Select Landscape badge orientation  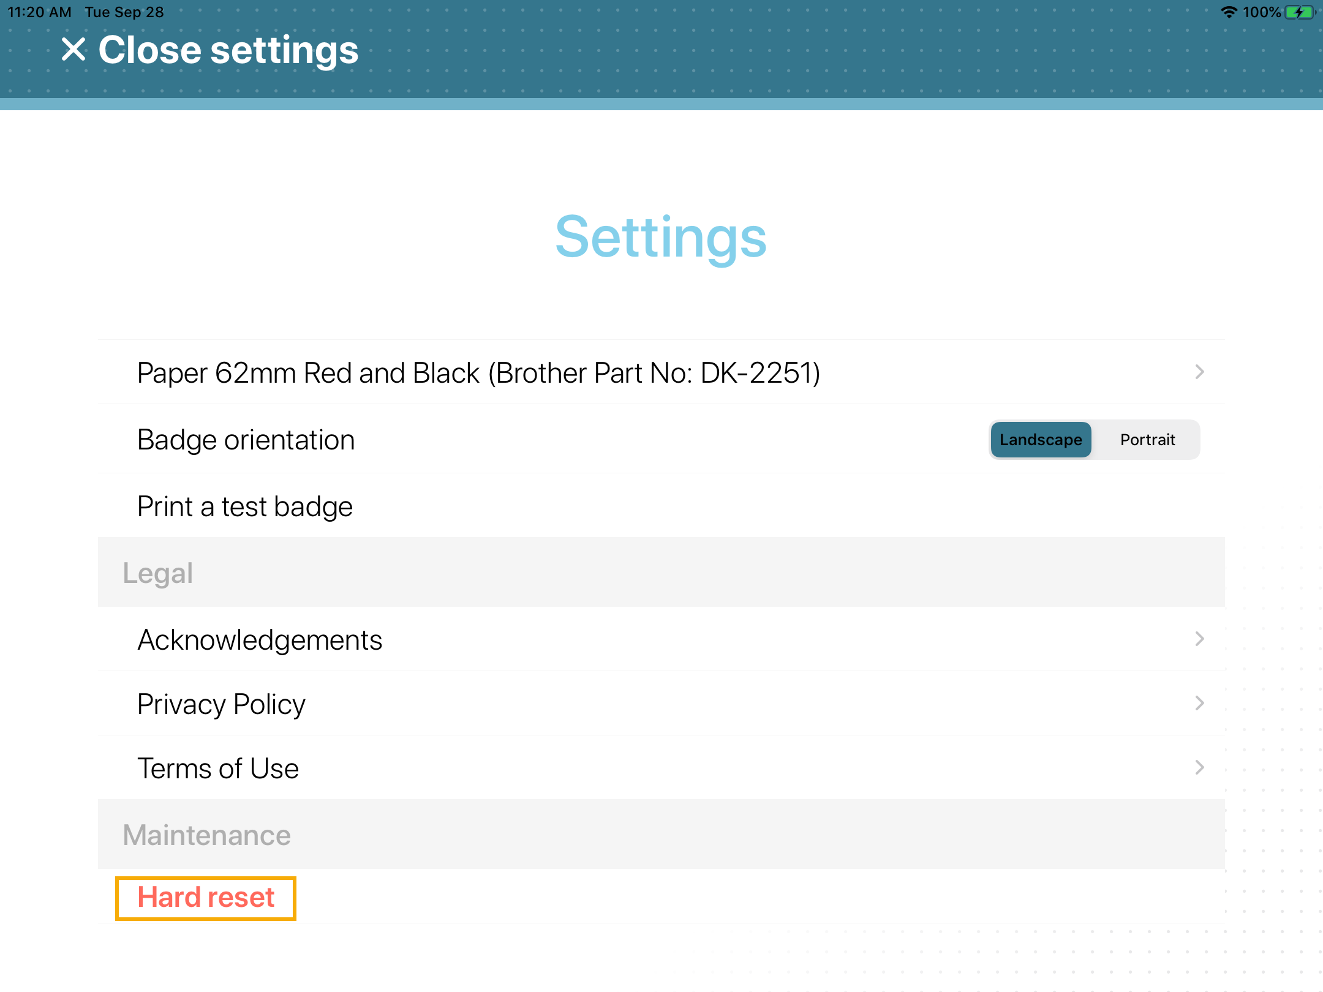tap(1040, 440)
